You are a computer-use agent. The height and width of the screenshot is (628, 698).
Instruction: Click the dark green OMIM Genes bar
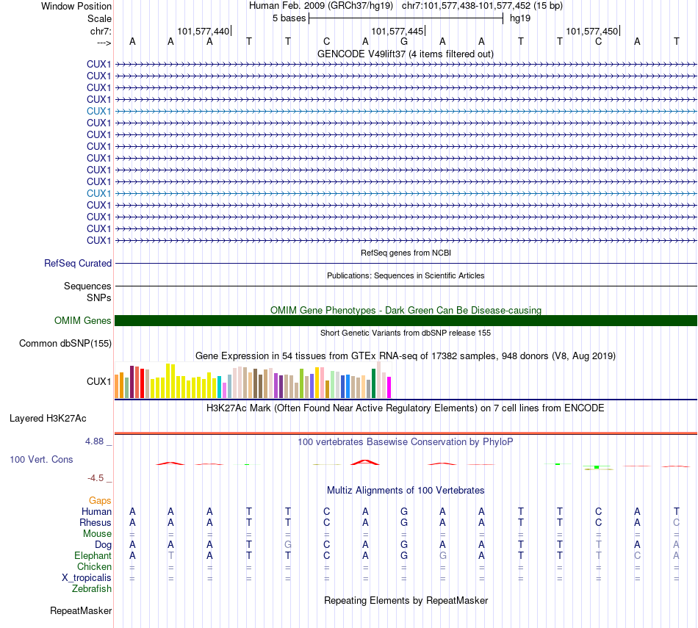tap(406, 320)
